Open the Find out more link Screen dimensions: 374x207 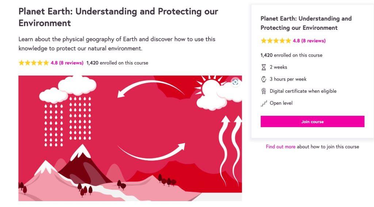pyautogui.click(x=280, y=147)
